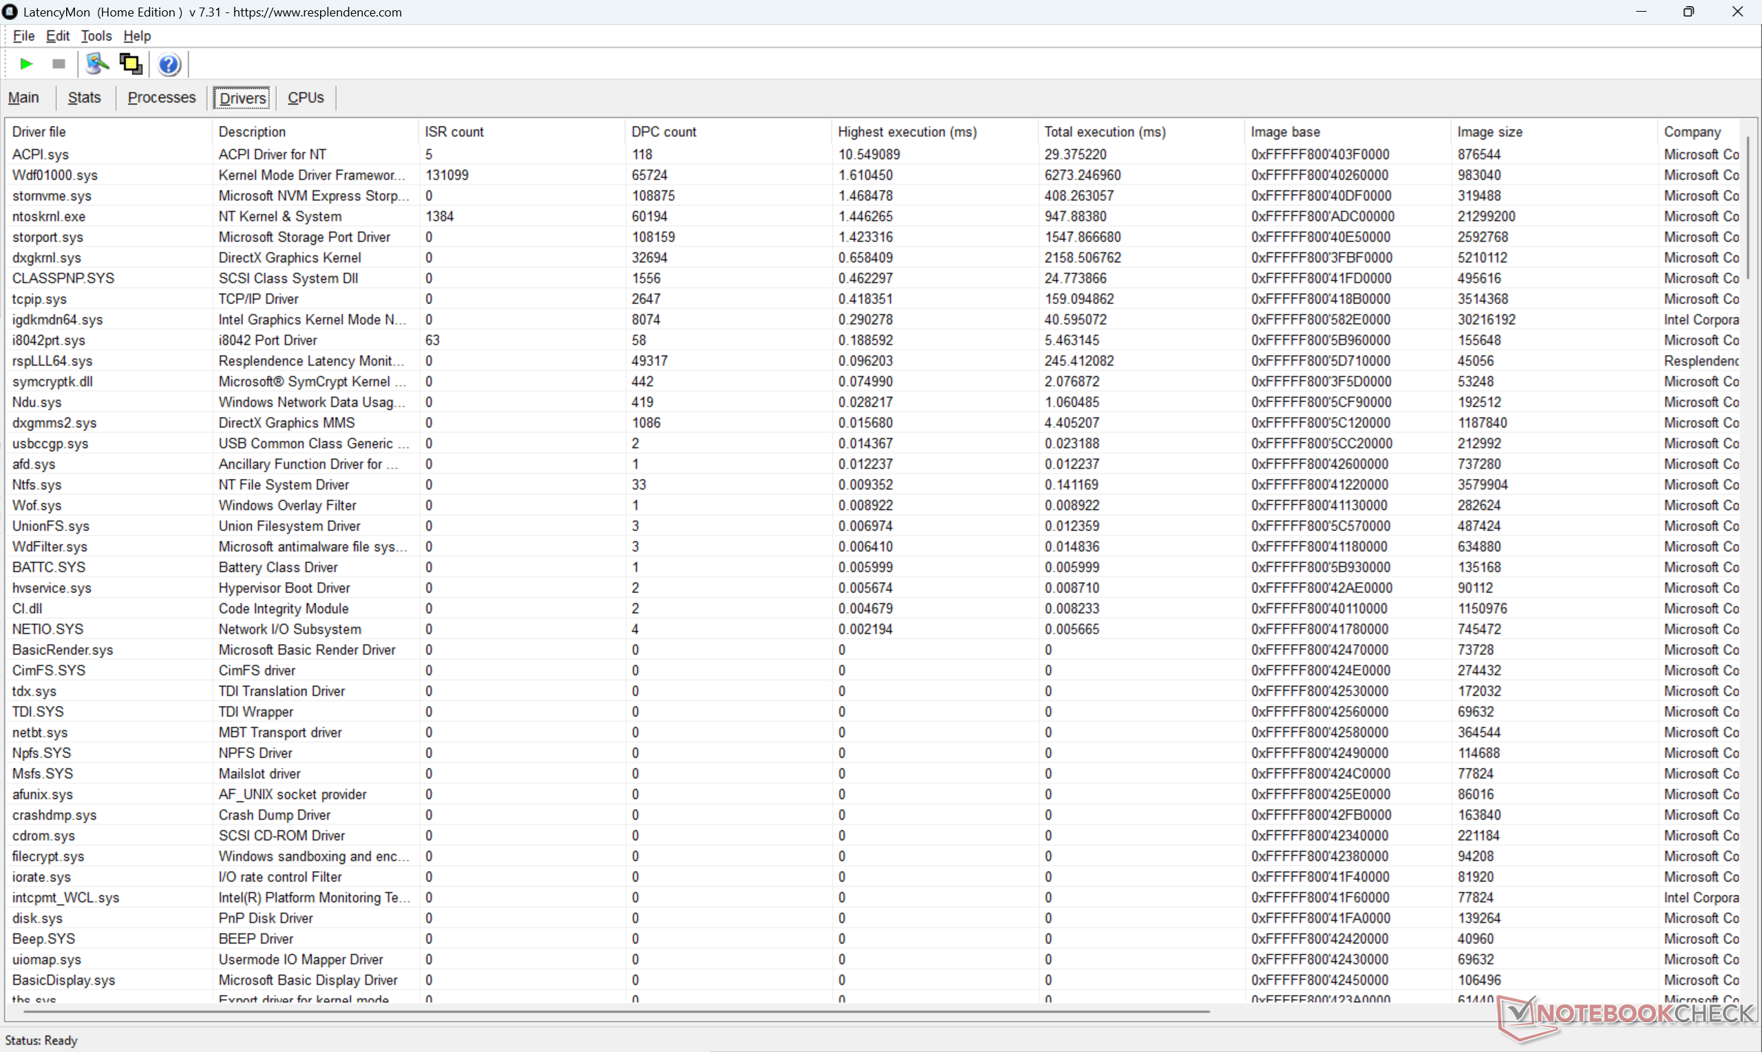Open help with the blue question mark icon
Screen dimensions: 1762x1052
pos(169,65)
